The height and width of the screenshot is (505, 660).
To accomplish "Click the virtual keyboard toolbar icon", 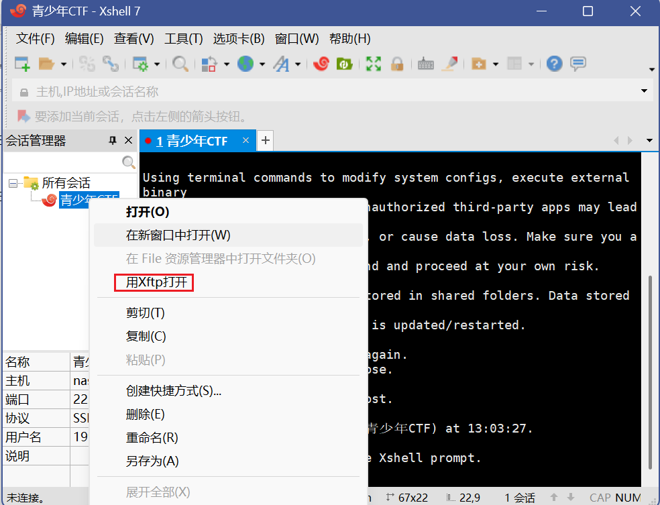I will pos(425,64).
